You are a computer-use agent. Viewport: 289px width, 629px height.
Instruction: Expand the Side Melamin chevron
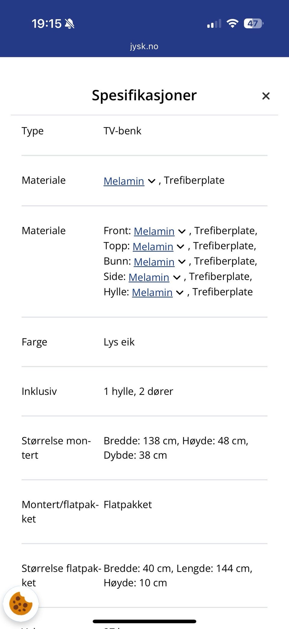coord(176,277)
